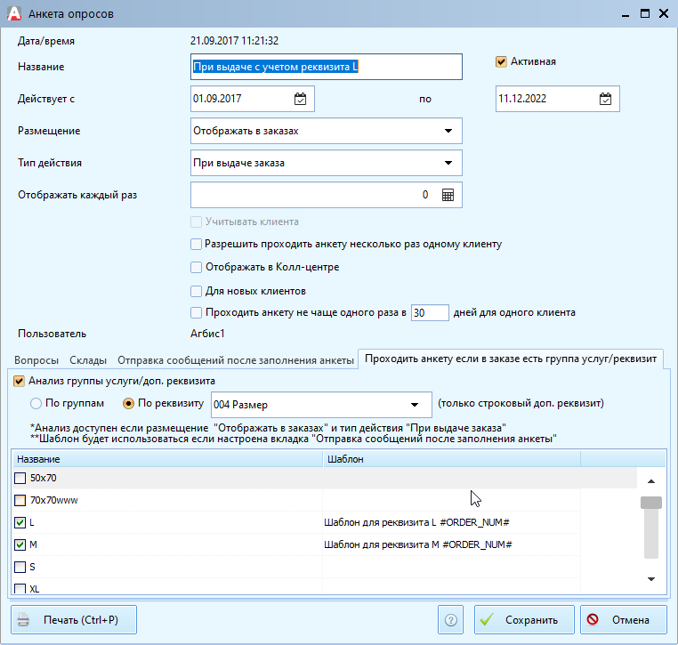Click the по end date field
Screen dimensions: 678x645
coord(557,99)
